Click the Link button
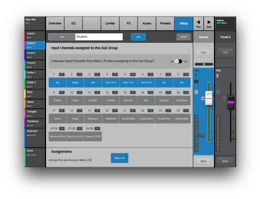The image size is (260, 199). click(138, 37)
